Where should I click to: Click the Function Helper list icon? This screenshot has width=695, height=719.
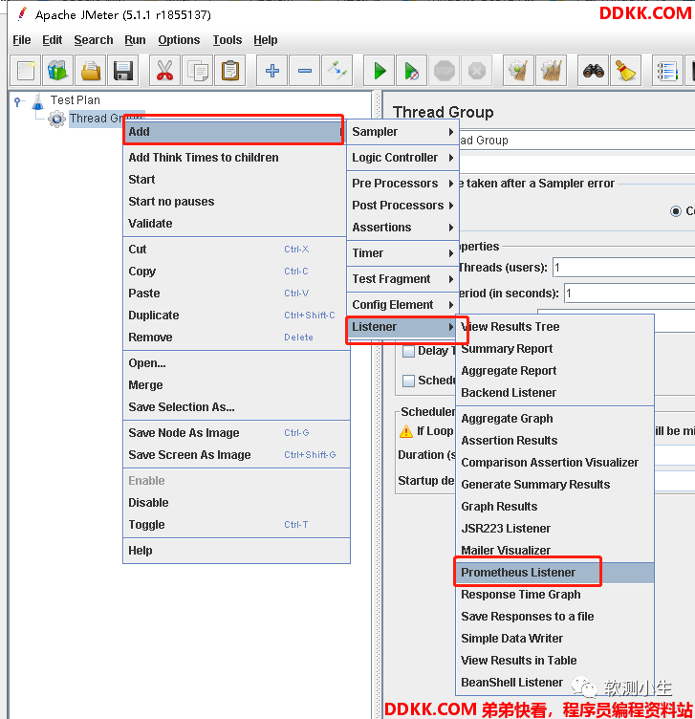pyautogui.click(x=667, y=71)
